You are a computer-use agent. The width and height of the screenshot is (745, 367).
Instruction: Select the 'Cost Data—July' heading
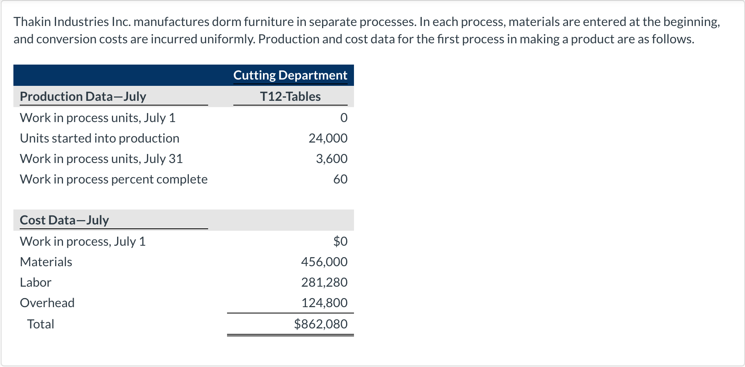point(64,220)
